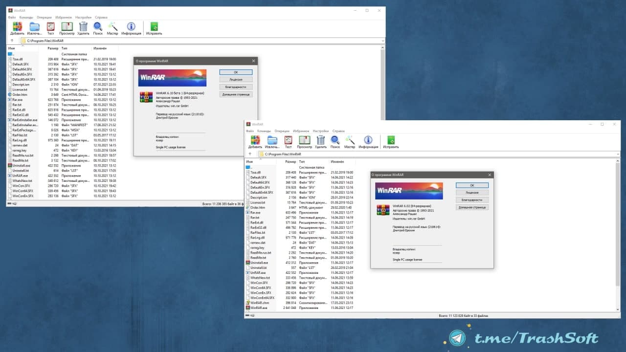Close the WinRAR 6.10 beta about dialog
The image size is (626, 352).
tap(253, 61)
